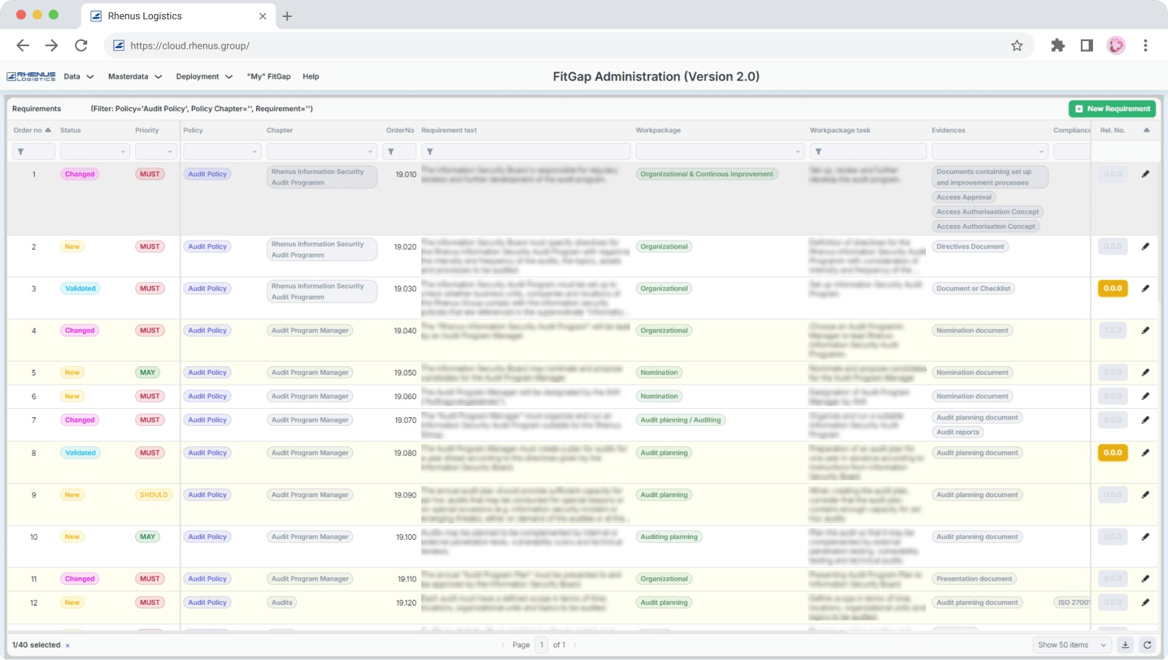Open the Chapter filter dropdown
This screenshot has width=1168, height=660.
(322, 151)
